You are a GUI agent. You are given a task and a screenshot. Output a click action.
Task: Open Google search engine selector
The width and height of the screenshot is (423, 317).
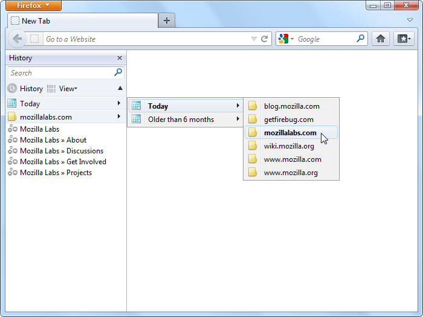click(286, 39)
